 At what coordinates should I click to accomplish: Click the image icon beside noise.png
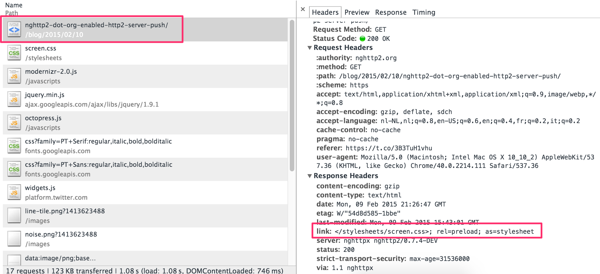point(14,239)
